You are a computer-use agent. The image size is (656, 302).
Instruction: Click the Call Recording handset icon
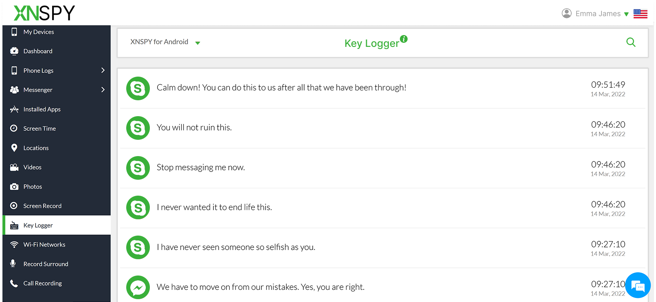(x=14, y=283)
